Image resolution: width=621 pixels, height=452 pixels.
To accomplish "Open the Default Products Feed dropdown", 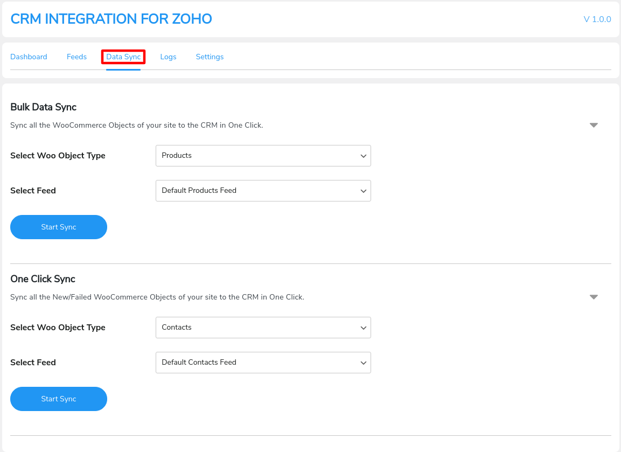I will click(263, 190).
